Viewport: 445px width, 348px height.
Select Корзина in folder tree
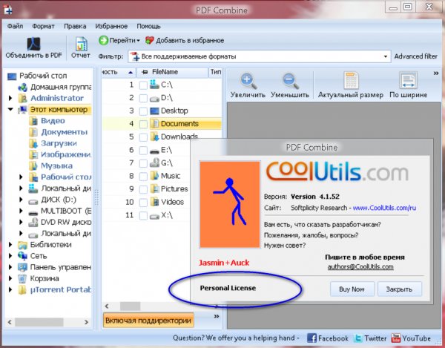[x=44, y=278]
